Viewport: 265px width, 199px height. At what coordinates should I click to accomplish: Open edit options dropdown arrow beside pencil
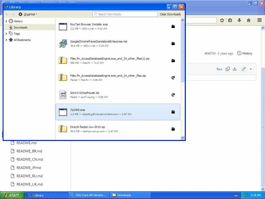tap(251, 69)
